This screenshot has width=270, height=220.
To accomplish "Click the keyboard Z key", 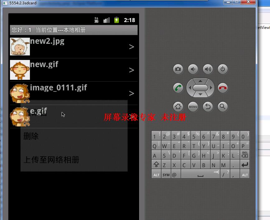I will coord(166,164).
